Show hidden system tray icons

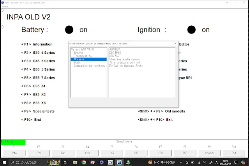coord(181,162)
